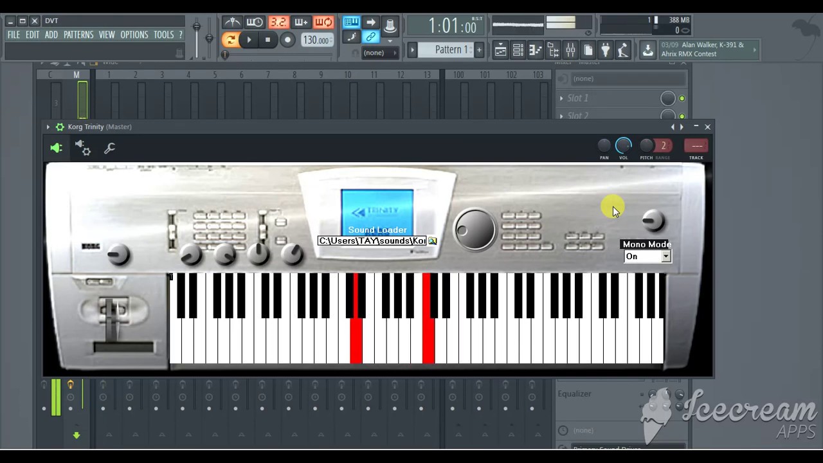Toggle wait for input to start playing
This screenshot has height=463, width=823.
pos(255,23)
